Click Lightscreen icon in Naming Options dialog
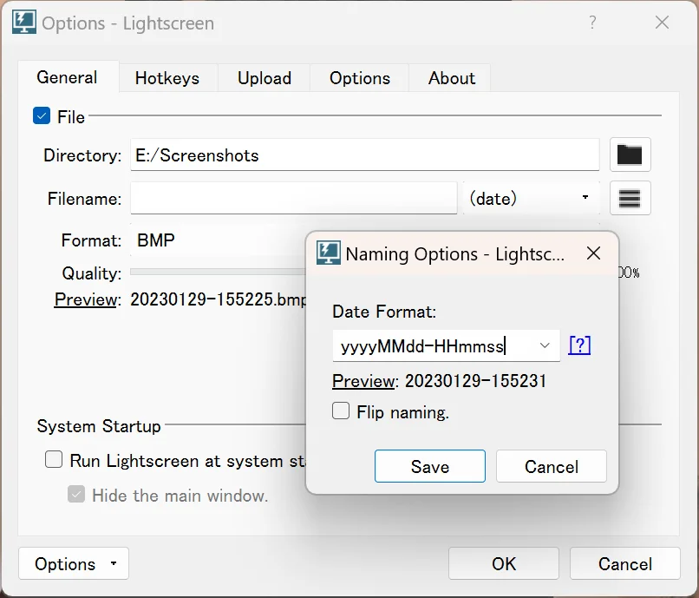The width and height of the screenshot is (699, 598). (328, 253)
